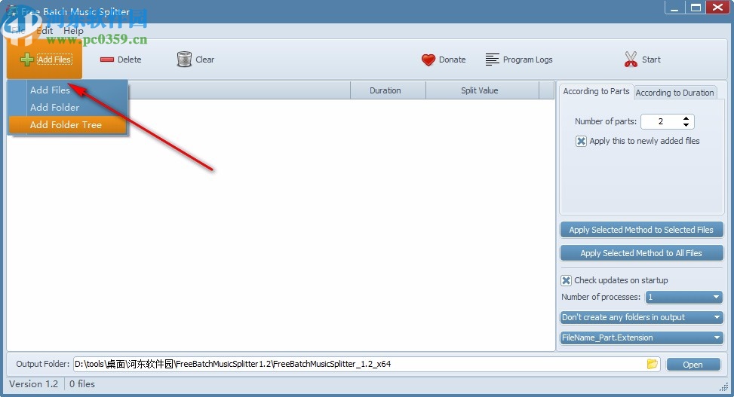This screenshot has height=397, width=734.
Task: Decrease the Number of parts value
Action: click(686, 124)
